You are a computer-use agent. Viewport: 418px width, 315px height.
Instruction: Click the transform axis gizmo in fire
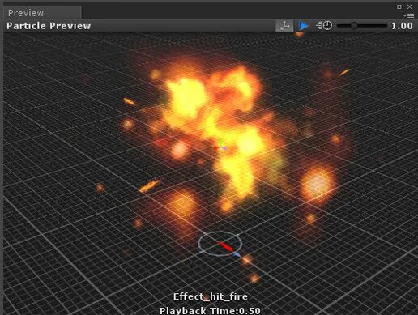[x=221, y=146]
